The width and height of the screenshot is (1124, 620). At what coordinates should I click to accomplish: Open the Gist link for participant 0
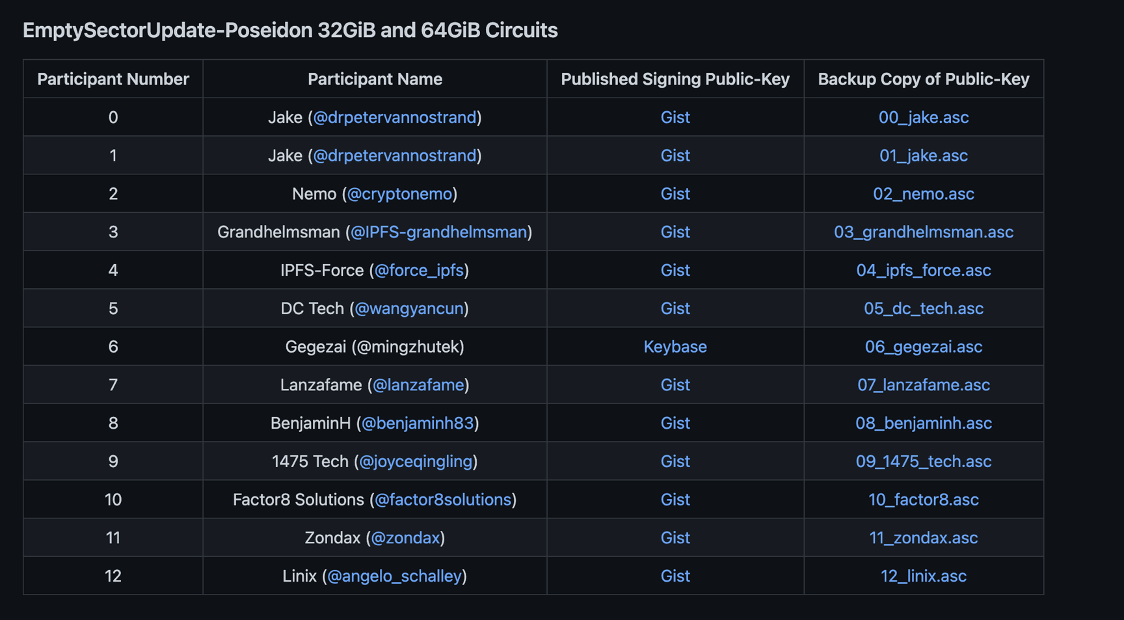(675, 118)
